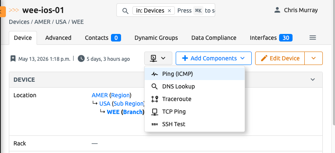This screenshot has height=153, width=335.
Task: Choose TCP Ping menu entry
Action: (x=195, y=112)
